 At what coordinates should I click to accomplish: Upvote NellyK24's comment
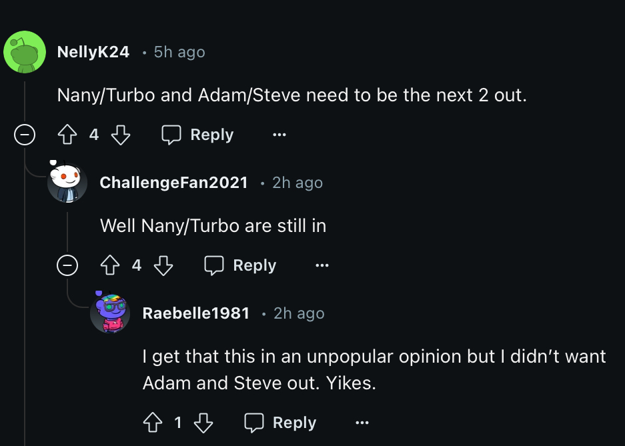[x=67, y=135]
